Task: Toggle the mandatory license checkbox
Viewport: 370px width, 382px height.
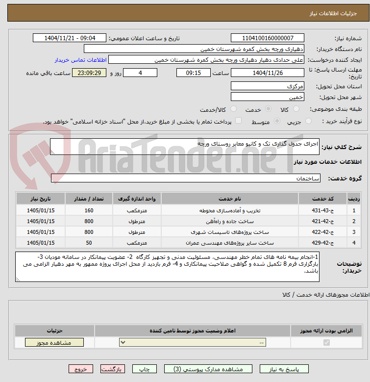Action: [x=326, y=343]
